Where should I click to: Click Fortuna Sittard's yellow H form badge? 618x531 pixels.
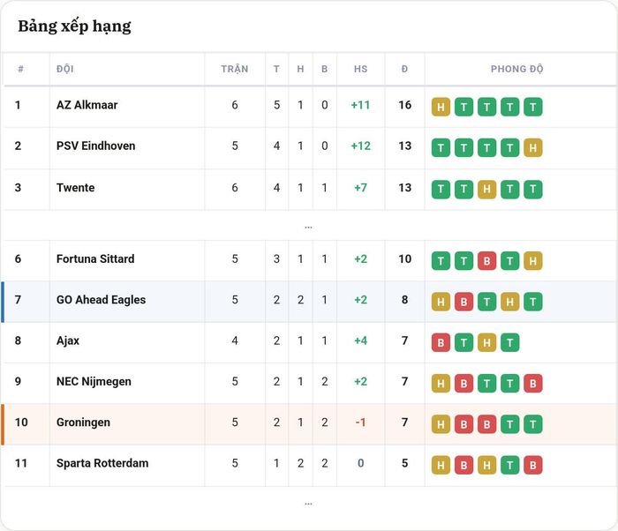click(533, 261)
